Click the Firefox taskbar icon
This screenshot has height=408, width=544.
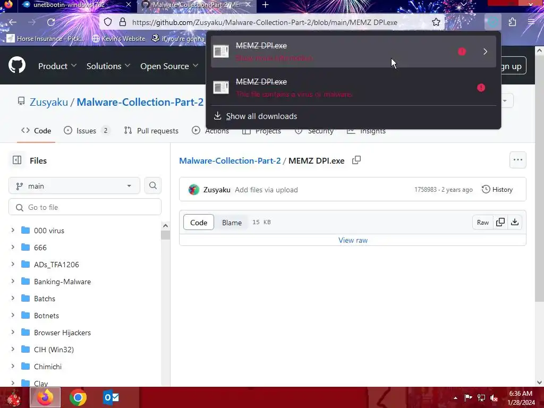(45, 397)
